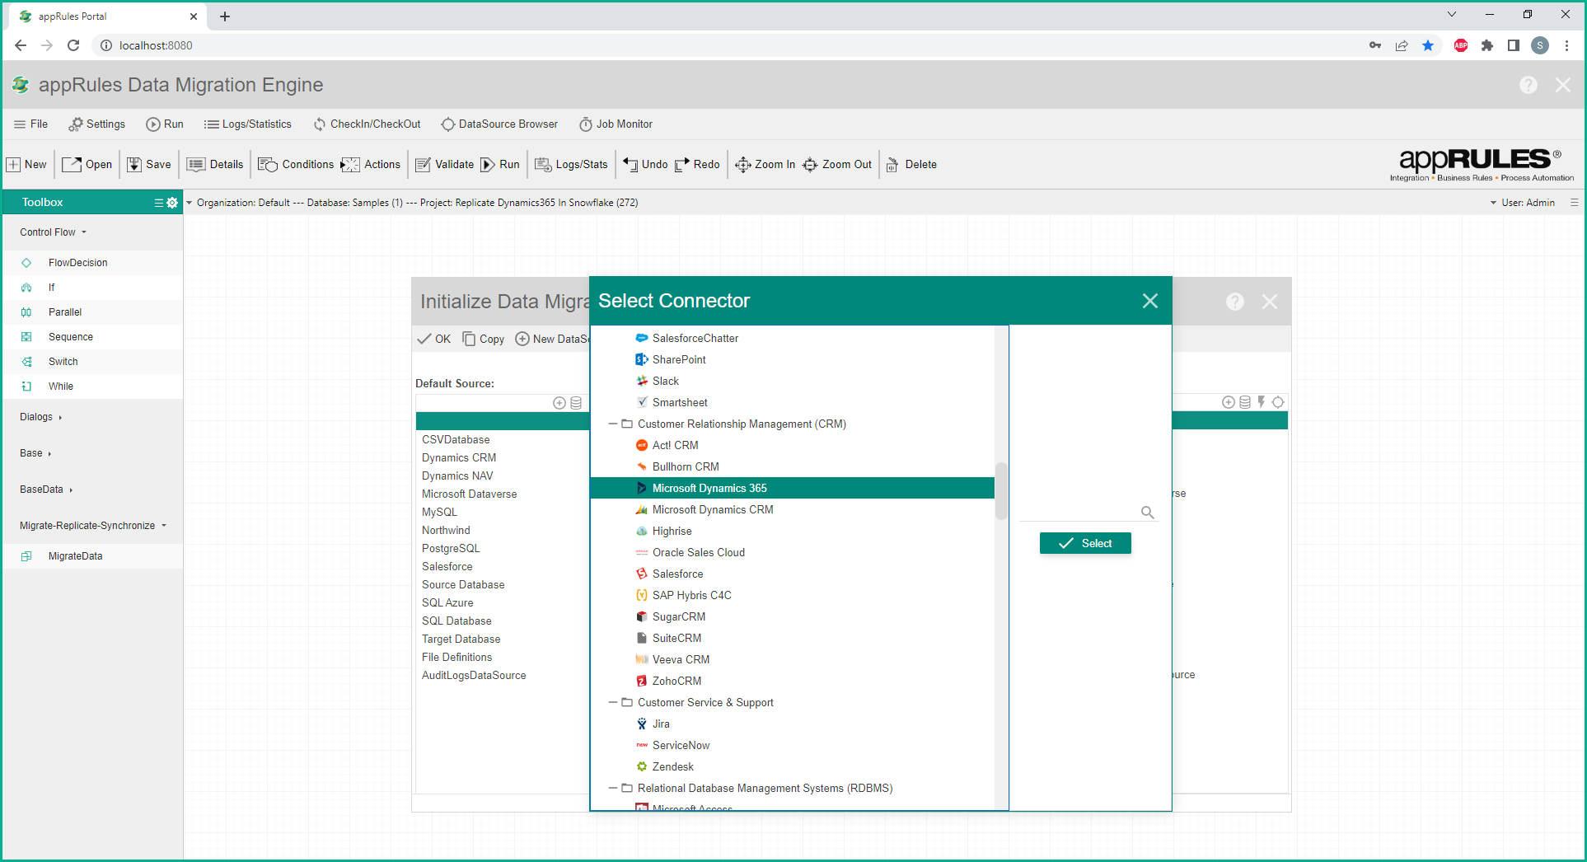Select the ZohoCRM connector
Viewport: 1587px width, 862px height.
(676, 682)
